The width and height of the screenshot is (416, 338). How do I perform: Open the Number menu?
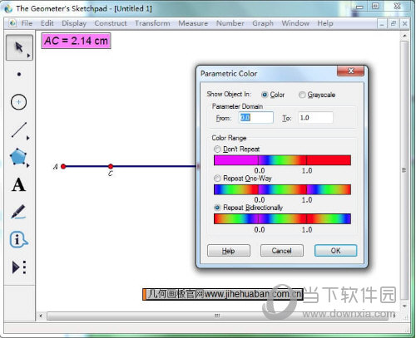pyautogui.click(x=230, y=23)
